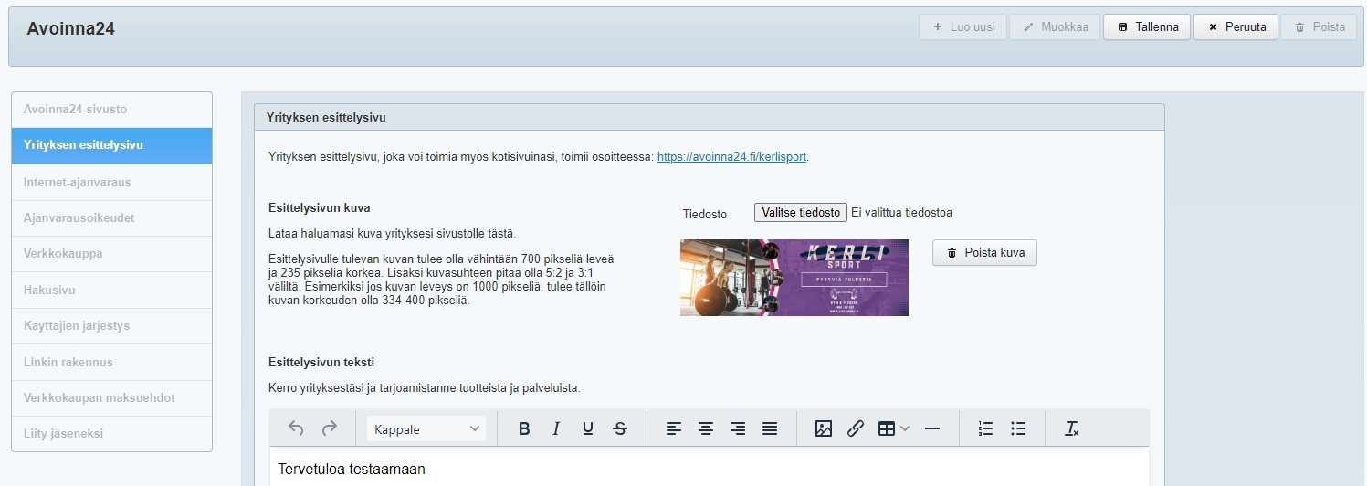Insert an image into the editor

coord(823,428)
